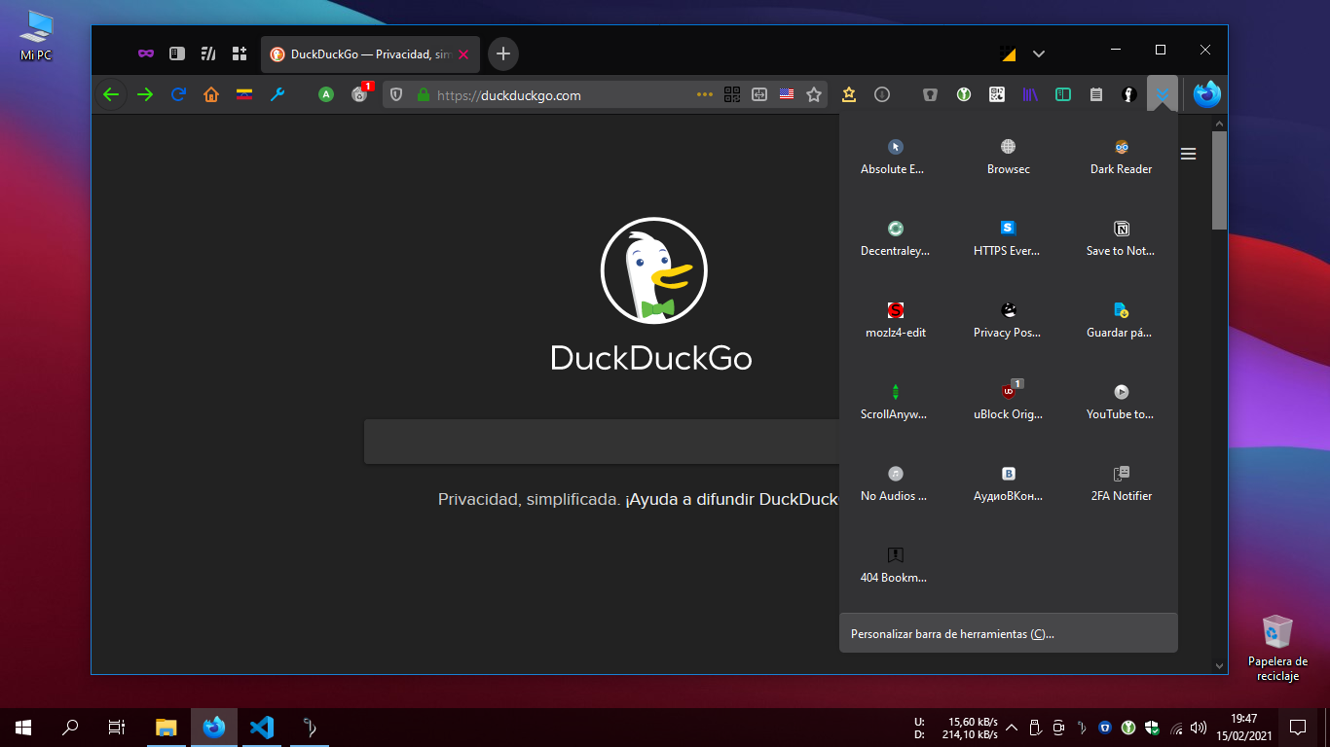The image size is (1330, 747).
Task: Open the Browsec VPN extension
Action: 1008,157
